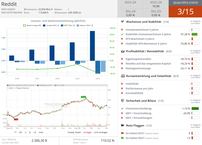Click anzeigen for Volladj. Daten
The width and height of the screenshot is (202, 145).
(88, 132)
